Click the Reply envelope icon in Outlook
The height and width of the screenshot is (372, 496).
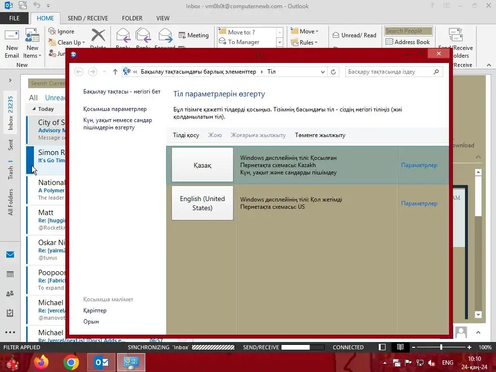[x=123, y=35]
